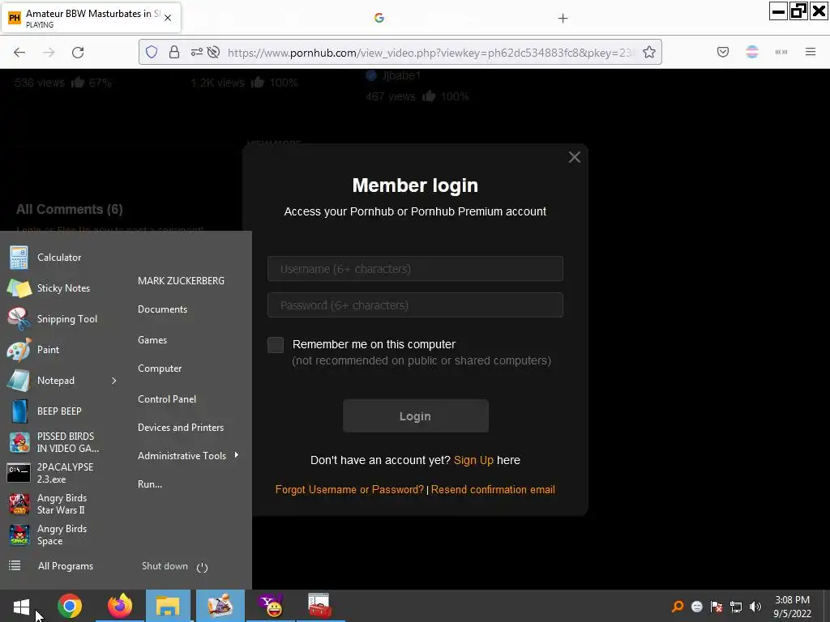Open Documents from Start menu
Image resolution: width=830 pixels, height=622 pixels.
point(162,309)
